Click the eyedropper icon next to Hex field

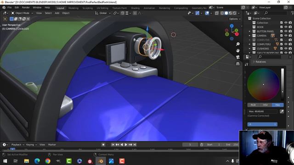pyautogui.click(x=282, y=111)
